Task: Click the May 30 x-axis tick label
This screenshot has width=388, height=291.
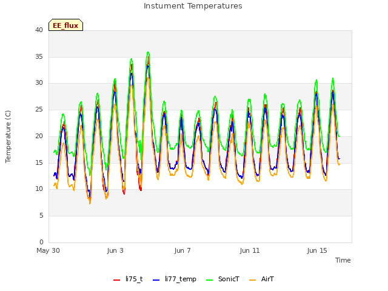Action: tap(48, 250)
